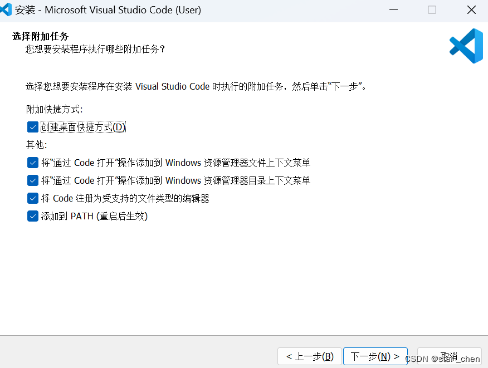Click the 下一步(N) > button
Viewport: 488px width, 368px height.
pos(375,356)
